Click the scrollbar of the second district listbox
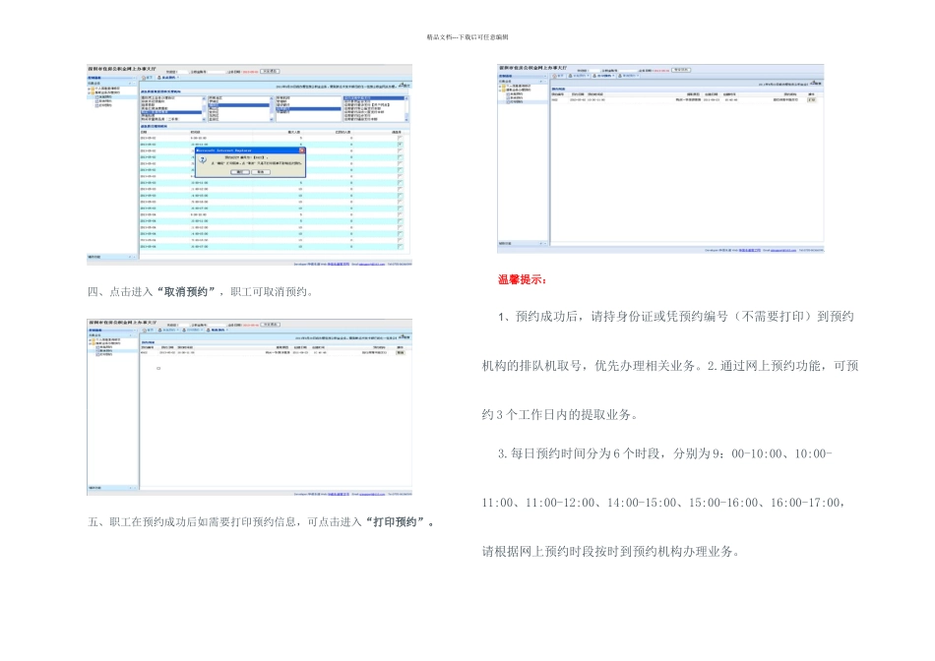The width and height of the screenshot is (935, 661). pos(272,108)
